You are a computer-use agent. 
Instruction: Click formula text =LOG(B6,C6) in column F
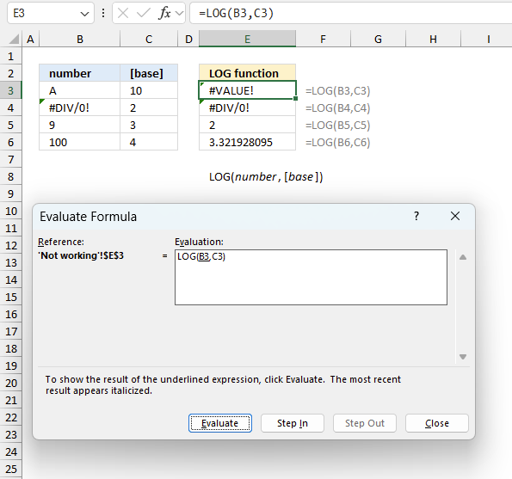337,143
